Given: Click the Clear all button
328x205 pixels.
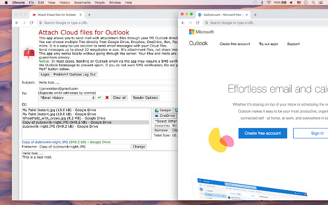Looking at the screenshot, I should click(x=119, y=98).
